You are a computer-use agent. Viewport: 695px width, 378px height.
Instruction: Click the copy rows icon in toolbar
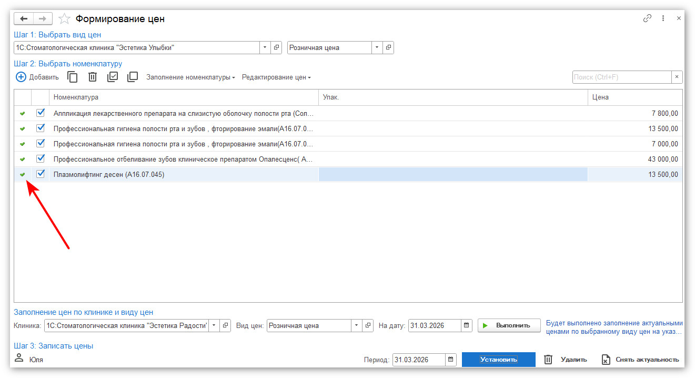click(73, 77)
